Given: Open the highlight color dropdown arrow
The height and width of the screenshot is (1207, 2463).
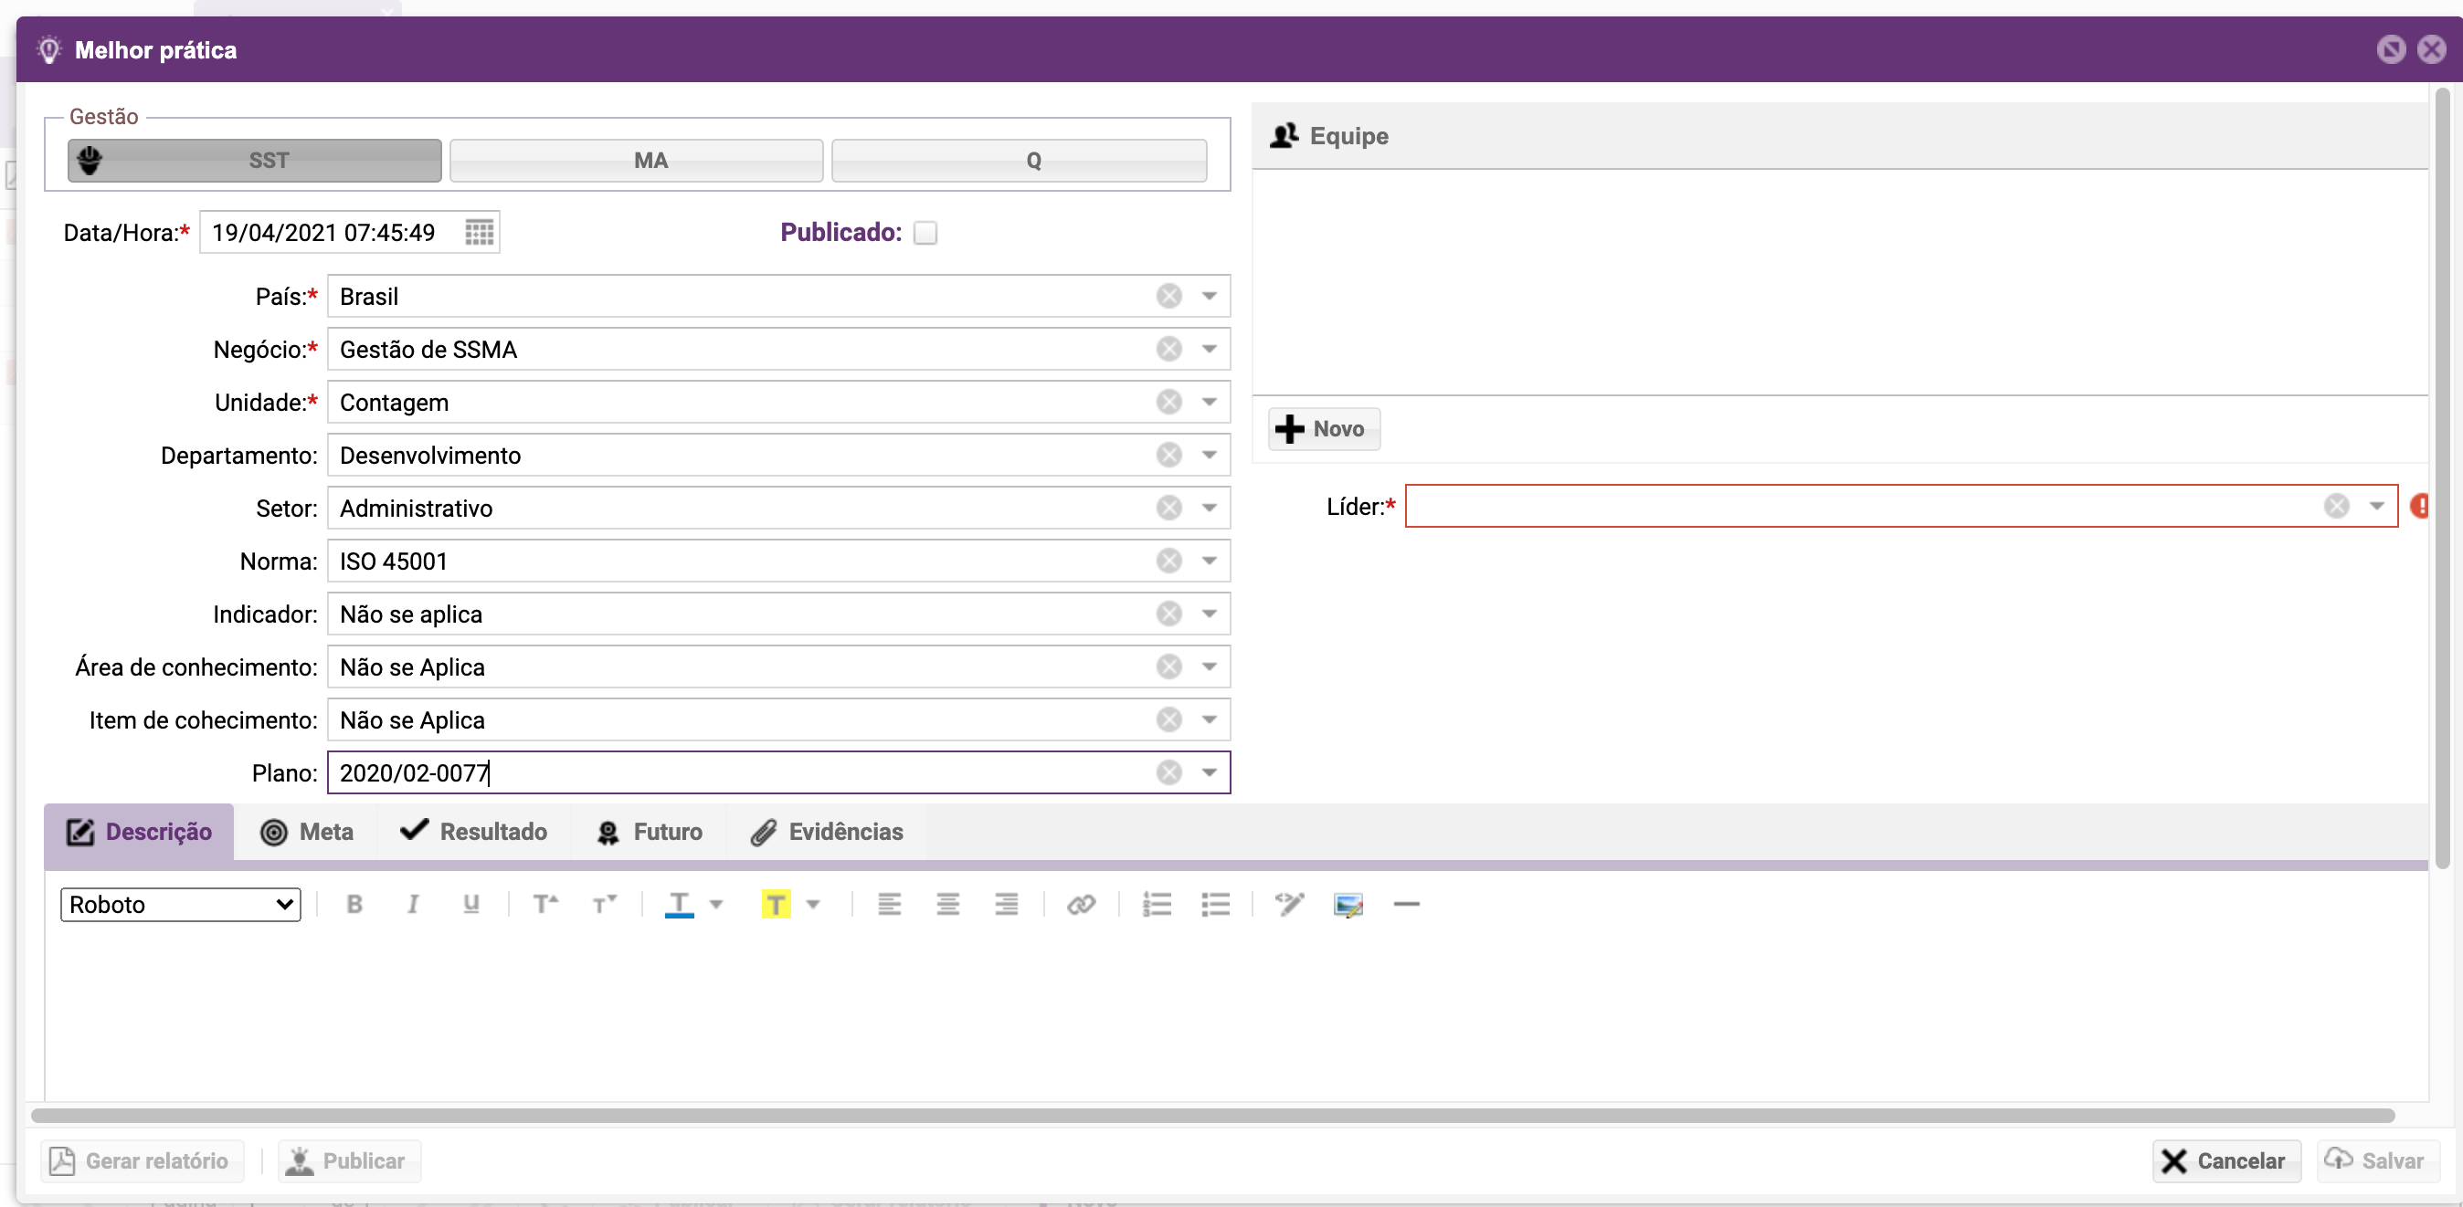Looking at the screenshot, I should click(x=813, y=903).
